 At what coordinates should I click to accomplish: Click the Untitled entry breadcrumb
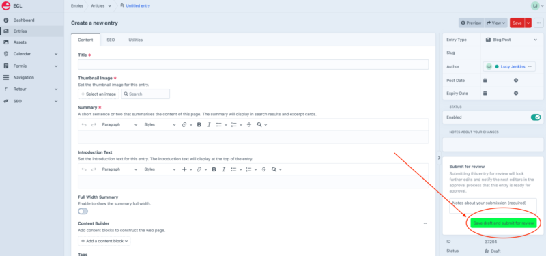(138, 5)
